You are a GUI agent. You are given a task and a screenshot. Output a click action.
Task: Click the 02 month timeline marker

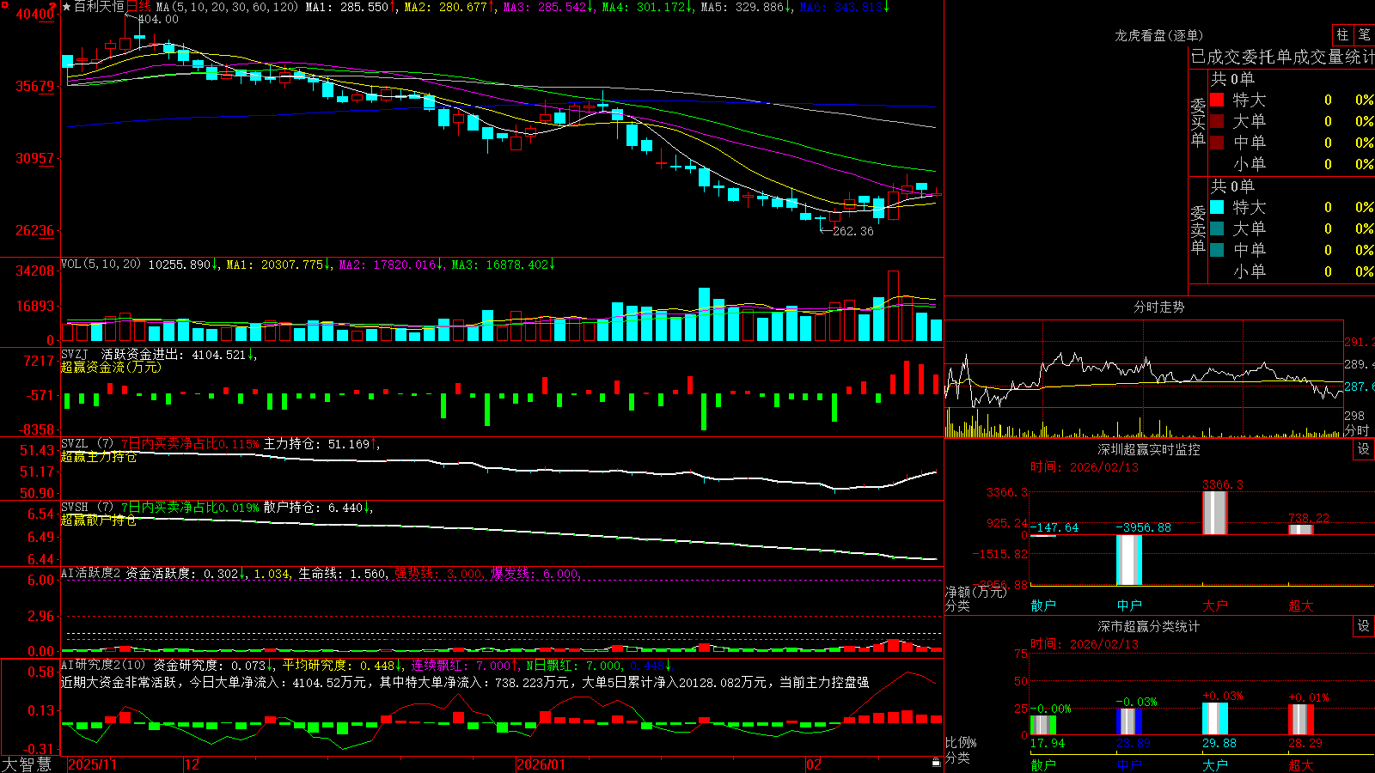click(x=814, y=764)
